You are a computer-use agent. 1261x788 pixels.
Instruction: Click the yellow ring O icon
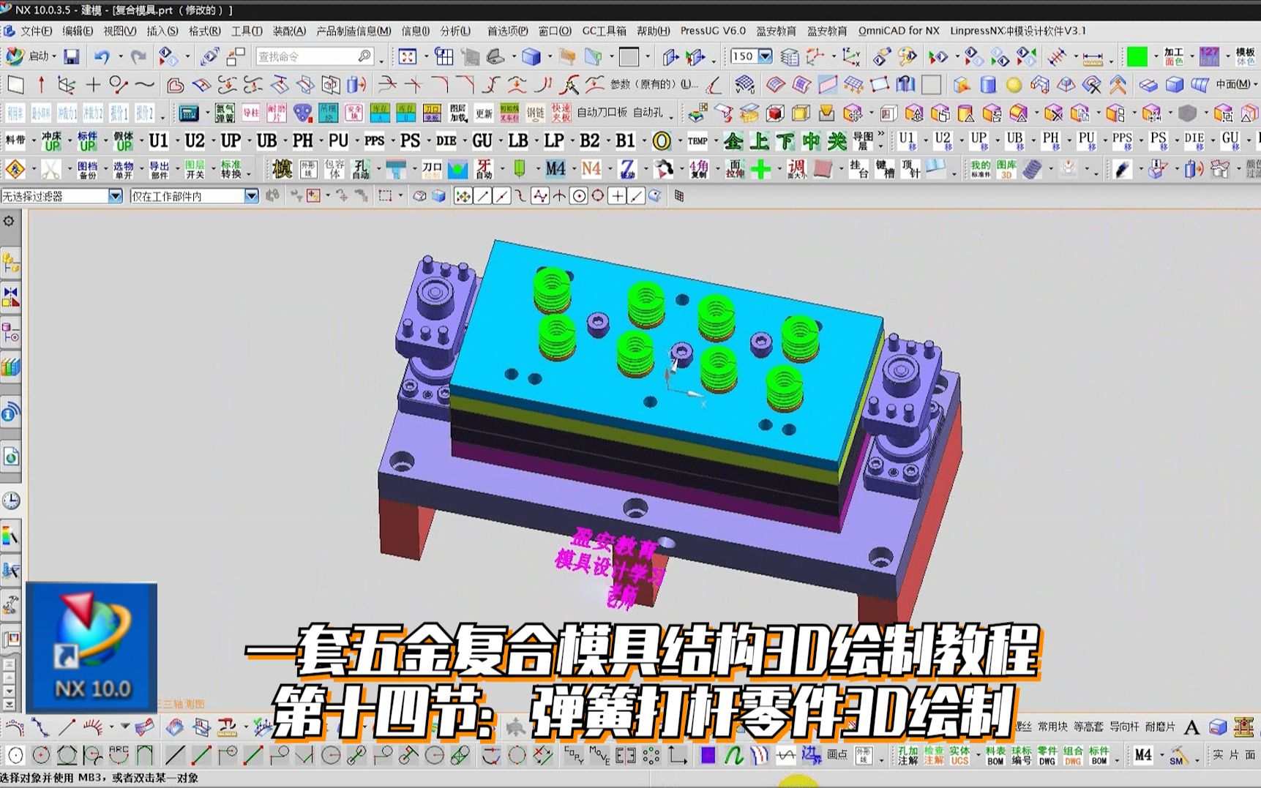[661, 140]
